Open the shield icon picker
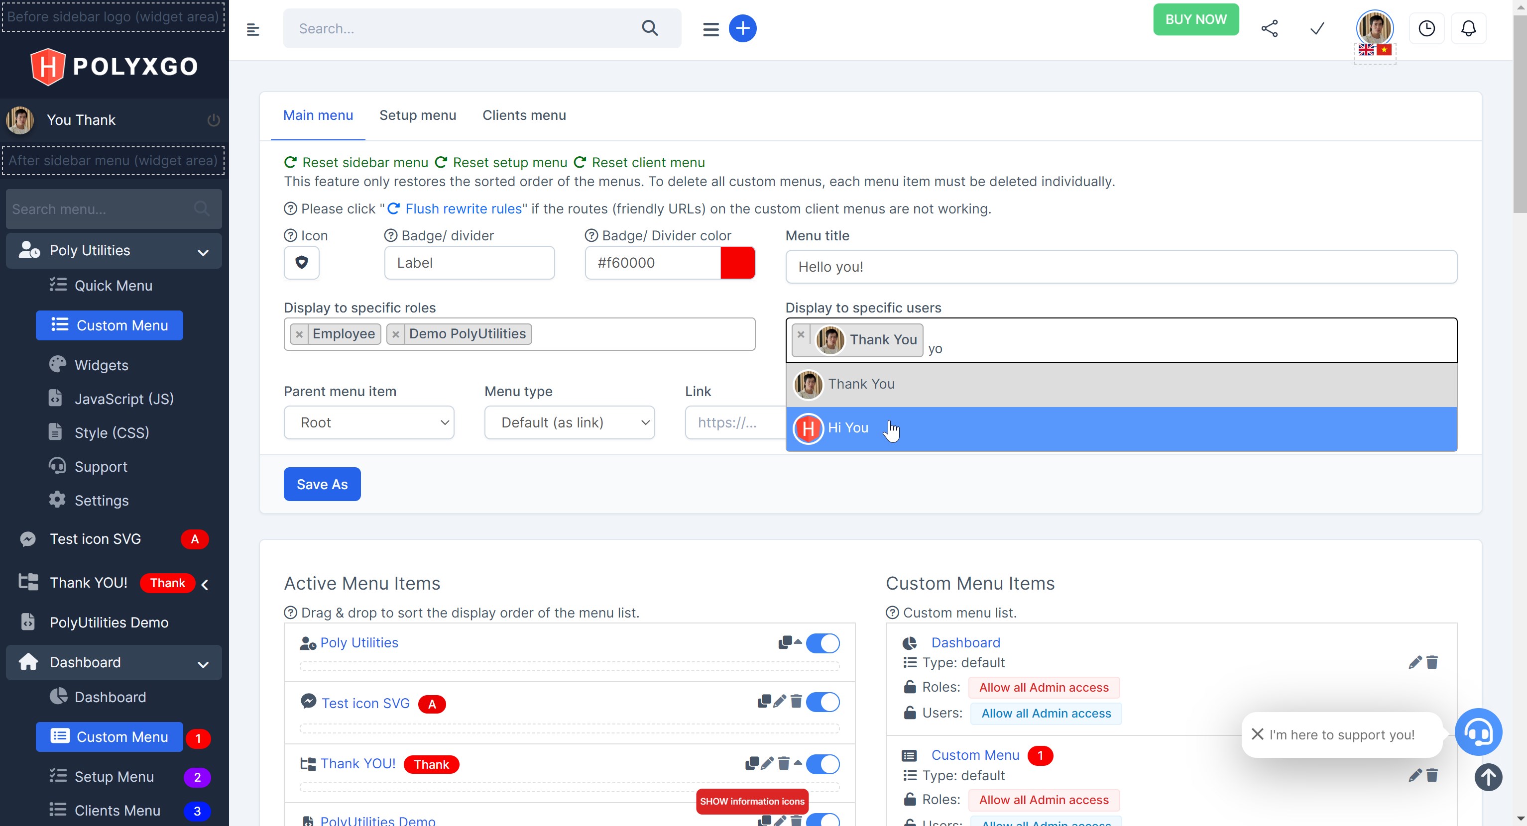This screenshot has width=1527, height=826. tap(301, 263)
